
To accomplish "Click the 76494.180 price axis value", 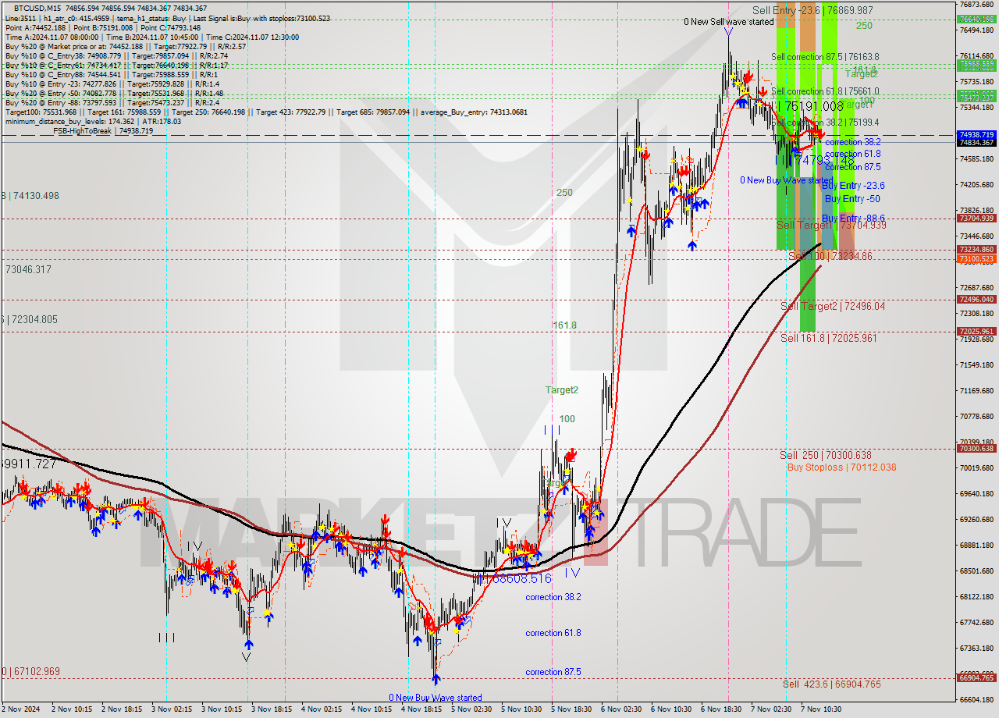I will click(x=976, y=30).
